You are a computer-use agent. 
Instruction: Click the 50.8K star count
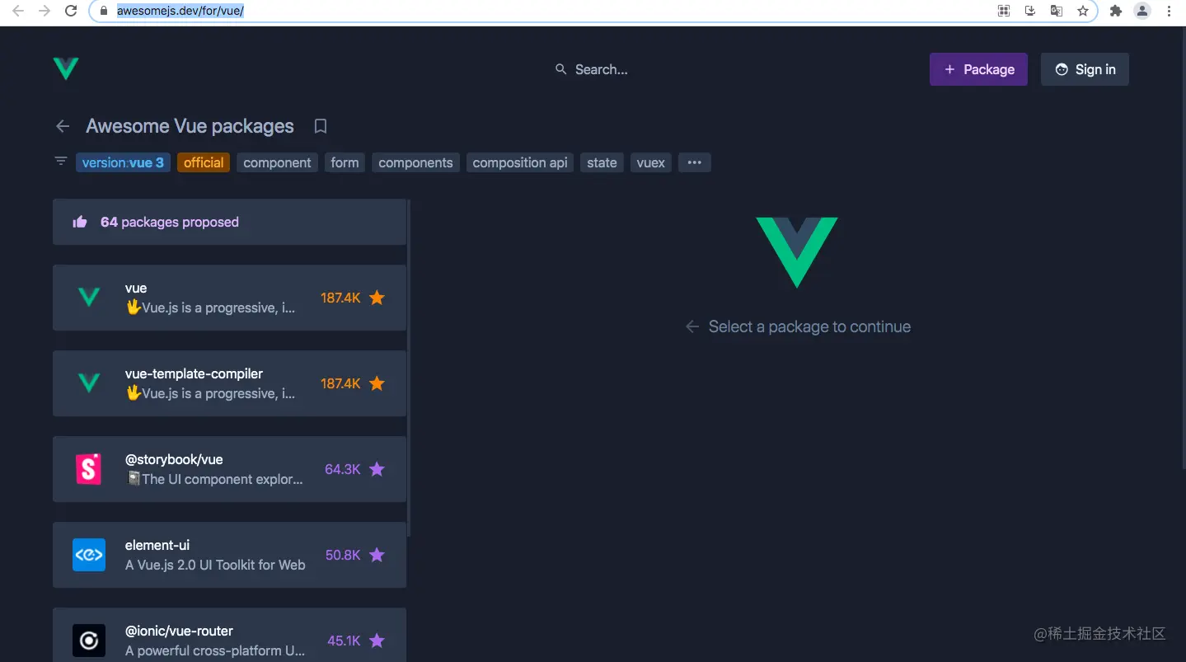(343, 555)
